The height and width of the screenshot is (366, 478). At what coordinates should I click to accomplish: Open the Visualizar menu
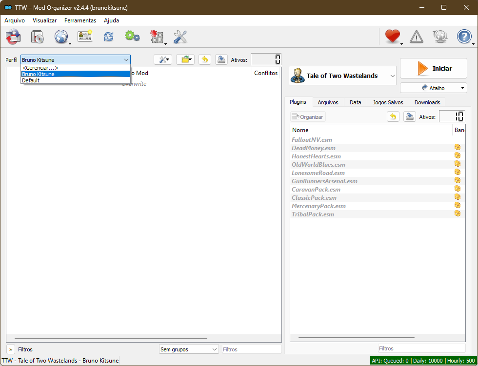pyautogui.click(x=44, y=20)
